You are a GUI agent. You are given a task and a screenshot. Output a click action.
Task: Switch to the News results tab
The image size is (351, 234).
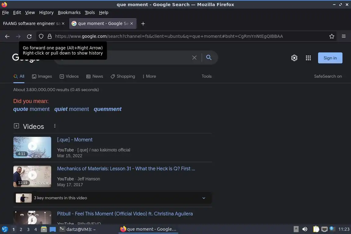coord(95,76)
